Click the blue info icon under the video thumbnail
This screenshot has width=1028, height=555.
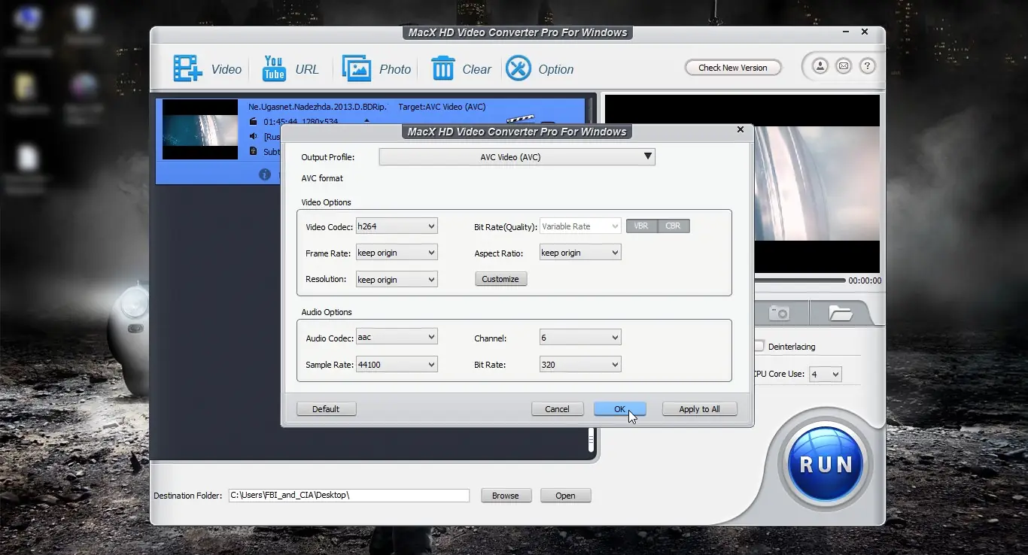point(265,174)
